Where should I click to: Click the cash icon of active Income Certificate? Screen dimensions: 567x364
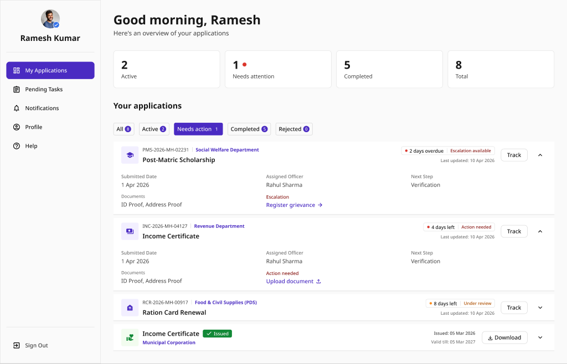[130, 231]
